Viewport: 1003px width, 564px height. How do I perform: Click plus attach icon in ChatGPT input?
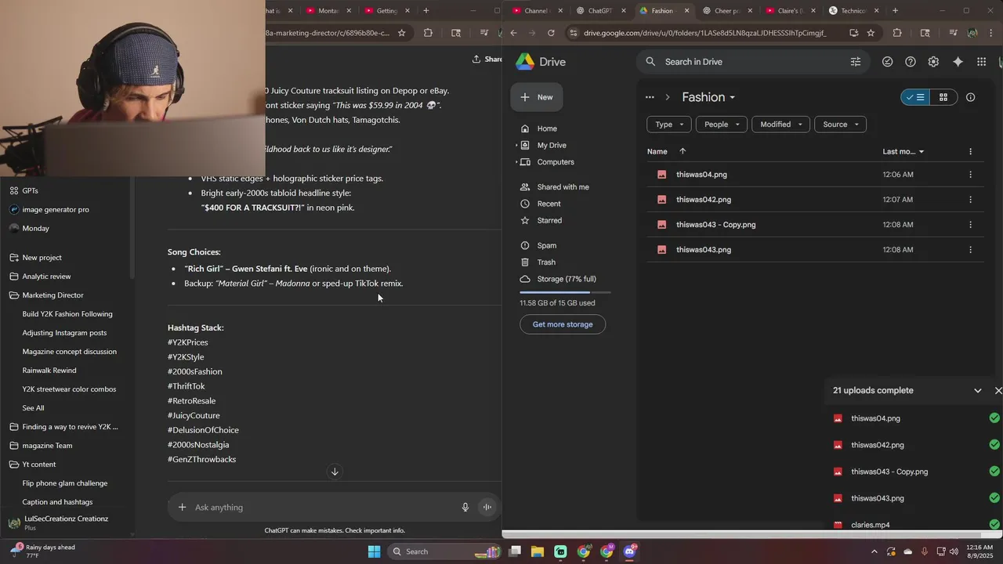tap(182, 508)
